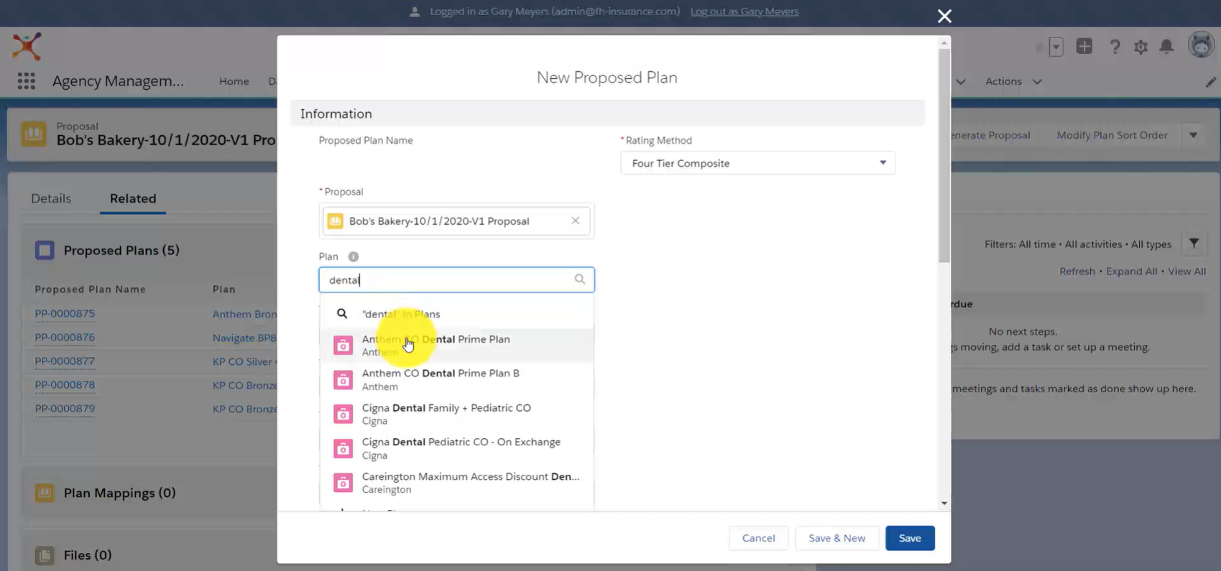This screenshot has height=571, width=1221.
Task: Open PP-0000877 proposed plan link
Action: coord(65,361)
